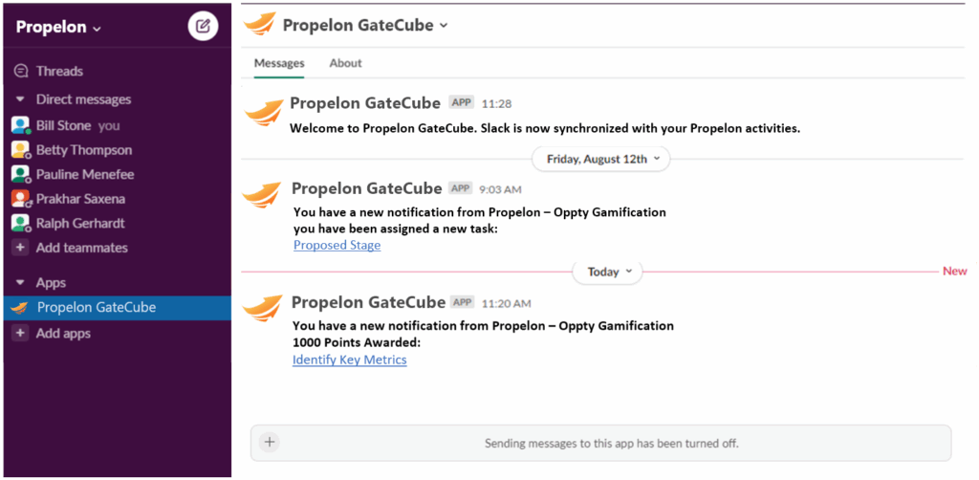Click Bill Stone's avatar icon
This screenshot has width=979, height=480.
coord(21,125)
